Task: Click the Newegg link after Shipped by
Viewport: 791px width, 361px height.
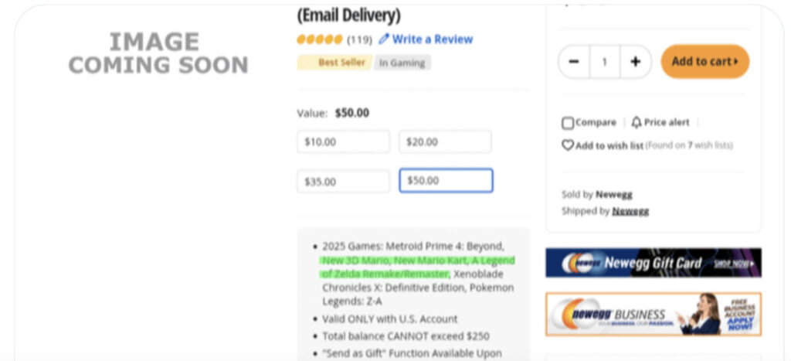Action: (x=630, y=211)
